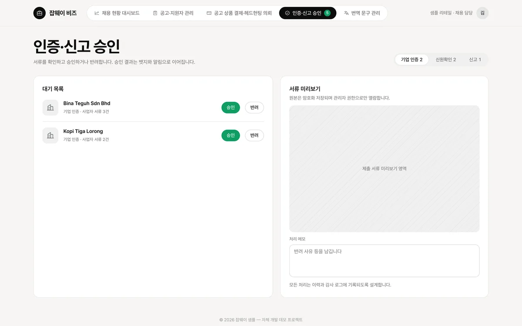Image resolution: width=522 pixels, height=326 pixels.
Task: Click the 서류 미리보기 heading
Action: 305,89
